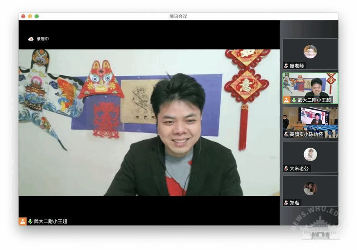Click the yellow minimize window button

30,16
